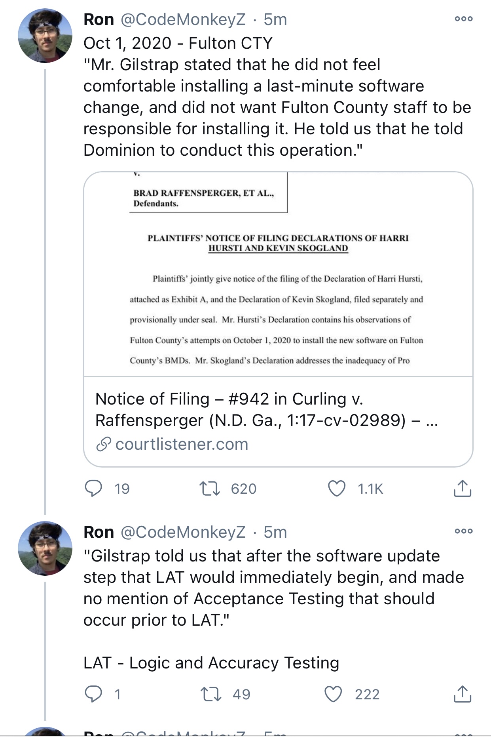Visit @CodeMonkeyZ profile from second tweet

click(183, 532)
